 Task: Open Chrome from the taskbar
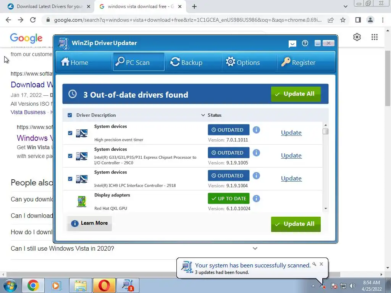33,285
